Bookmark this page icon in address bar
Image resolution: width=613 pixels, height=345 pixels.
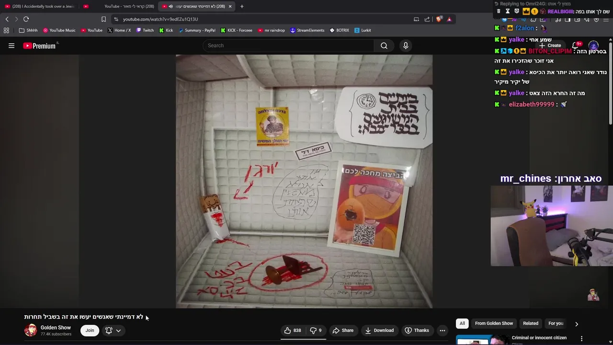coord(103,19)
